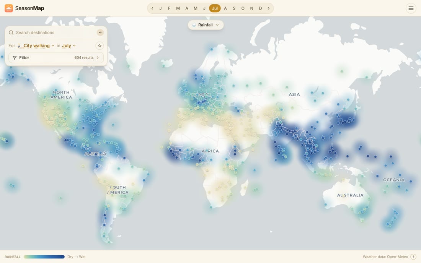421x263 pixels.
Task: Open Filter with 604 results
Action: click(x=56, y=58)
